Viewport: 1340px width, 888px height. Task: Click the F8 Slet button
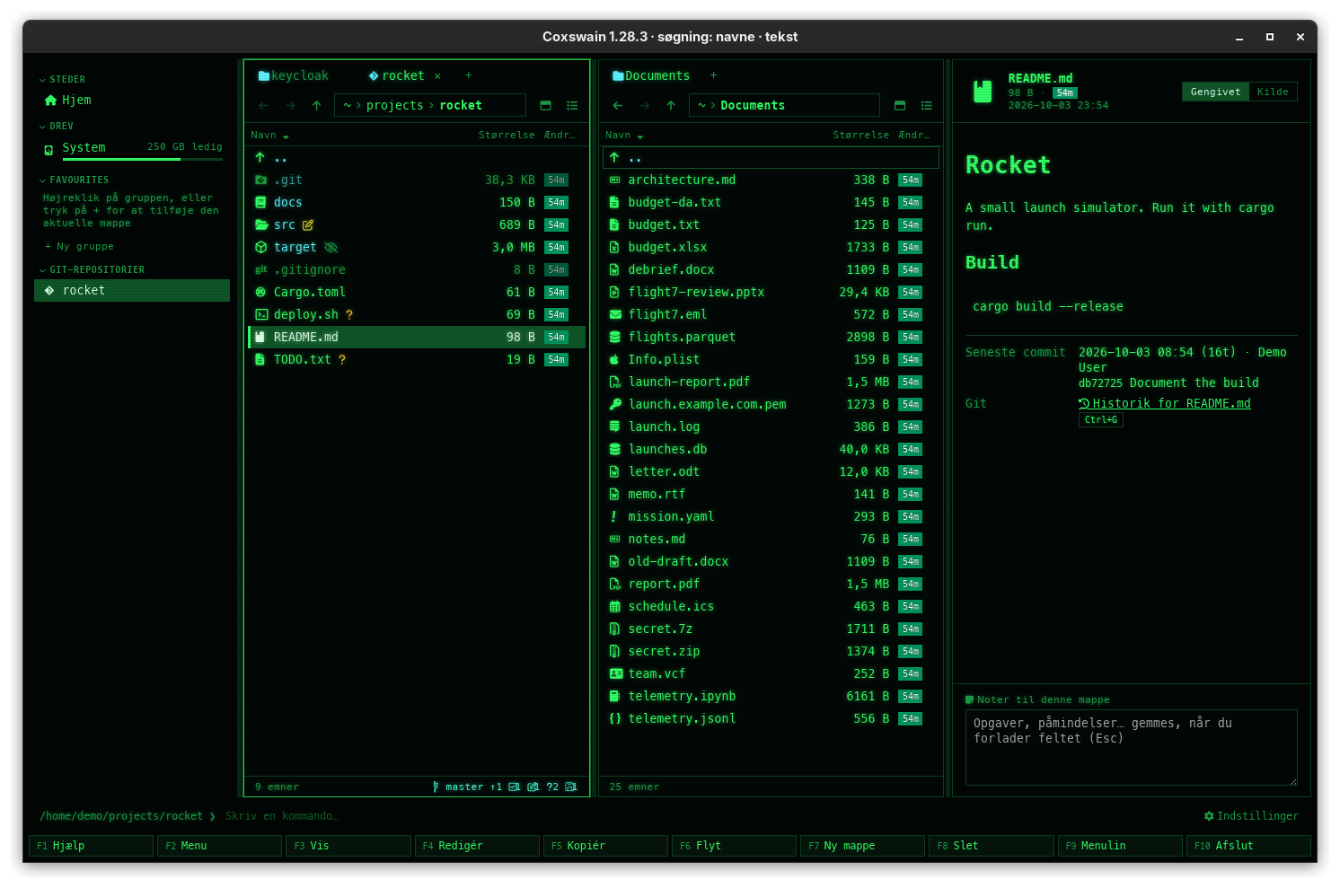[x=991, y=846]
